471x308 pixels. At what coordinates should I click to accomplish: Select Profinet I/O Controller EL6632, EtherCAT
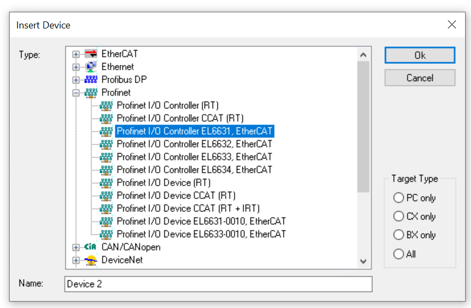pos(194,144)
